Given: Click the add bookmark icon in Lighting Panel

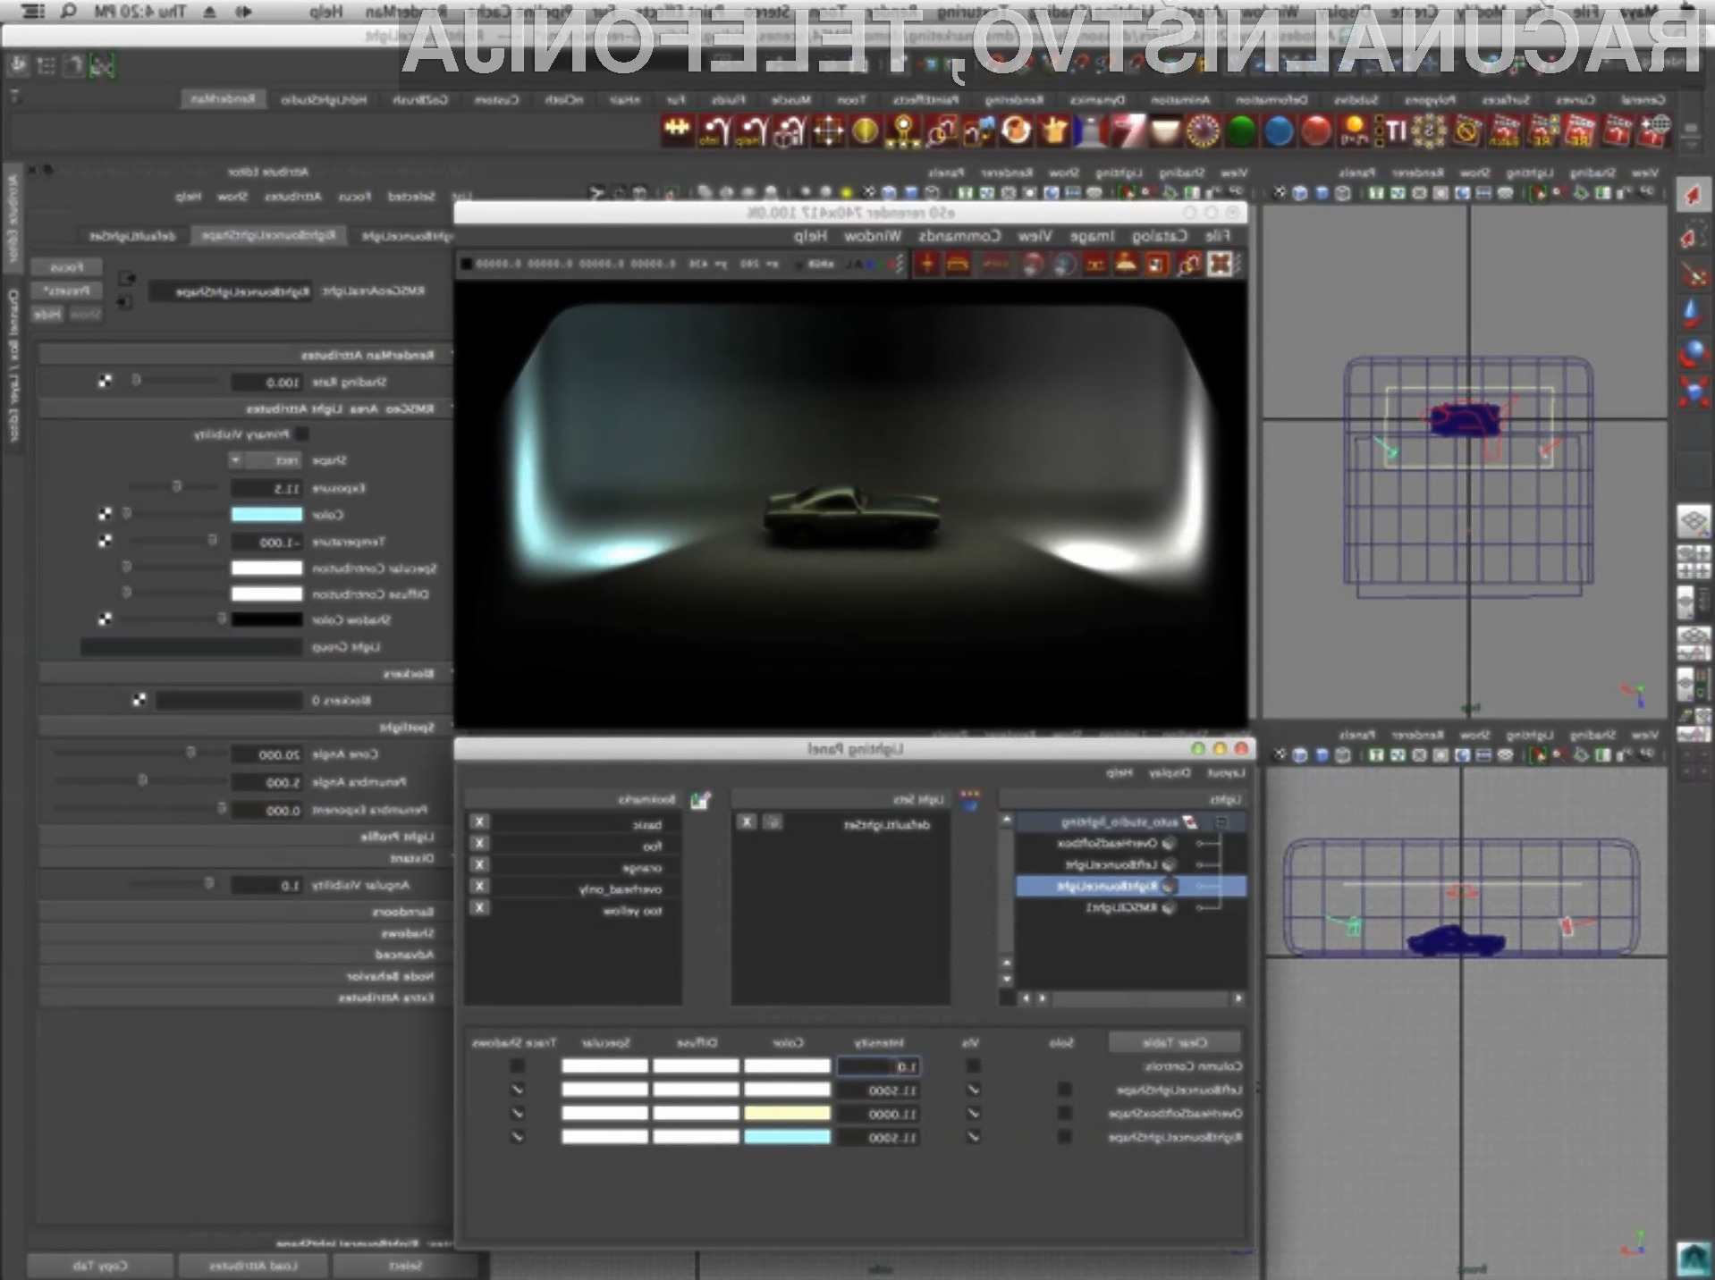Looking at the screenshot, I should tap(701, 800).
